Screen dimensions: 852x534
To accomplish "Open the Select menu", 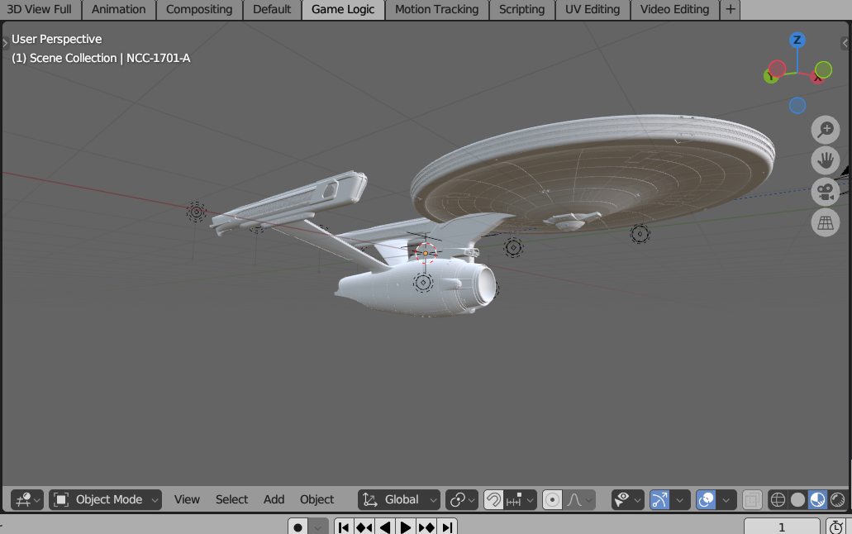I will tap(231, 499).
